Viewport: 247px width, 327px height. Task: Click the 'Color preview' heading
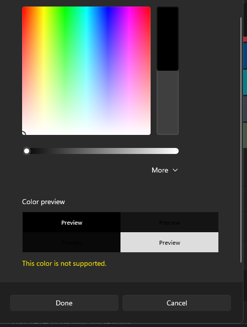pos(44,202)
